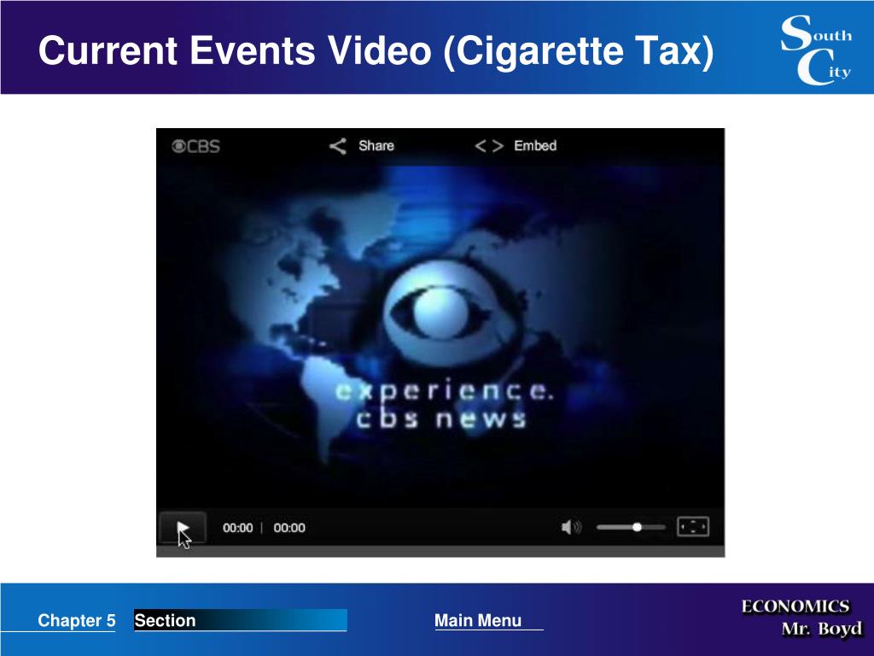Click the Economics Mr. Boyd text
This screenshot has width=874, height=656.
[801, 618]
